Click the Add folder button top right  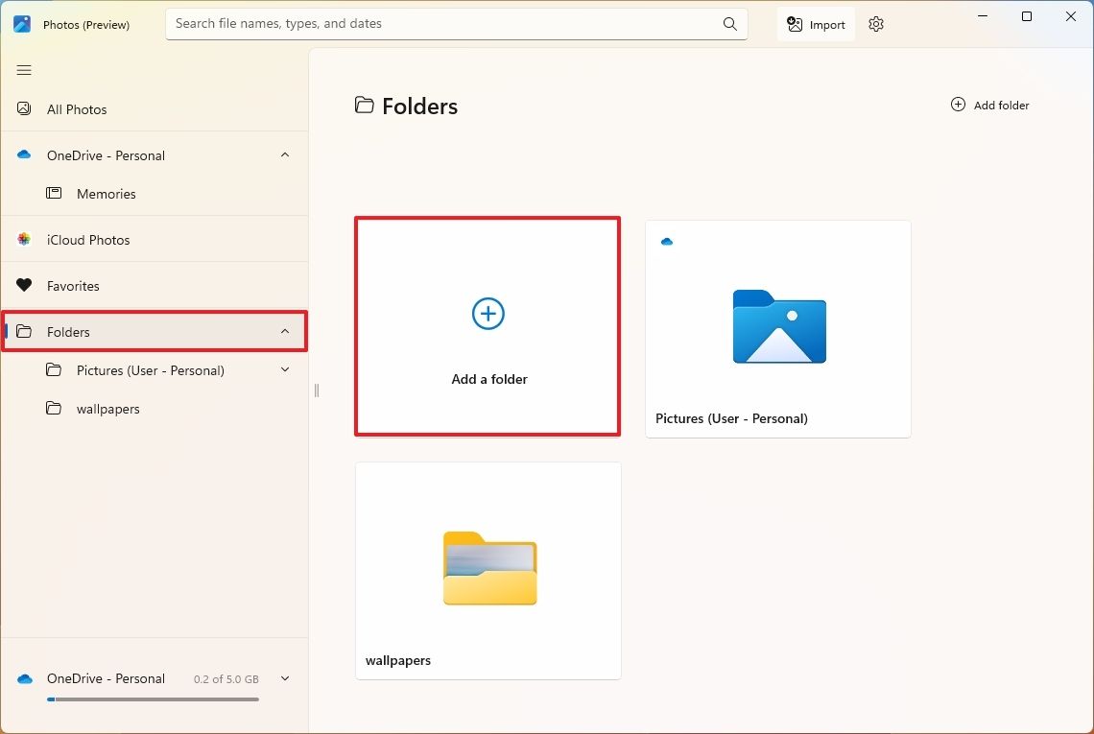click(989, 105)
